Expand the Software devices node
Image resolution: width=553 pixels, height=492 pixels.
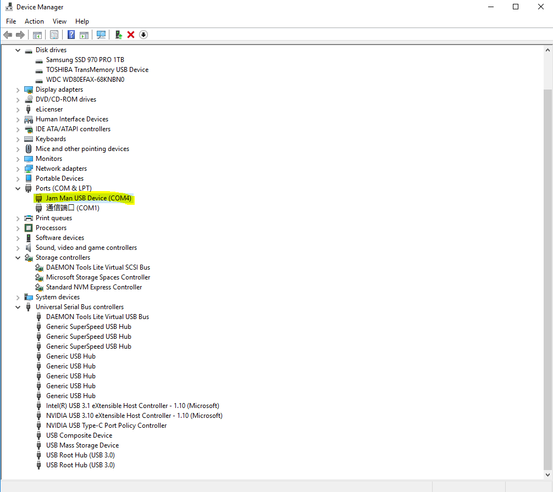point(18,238)
